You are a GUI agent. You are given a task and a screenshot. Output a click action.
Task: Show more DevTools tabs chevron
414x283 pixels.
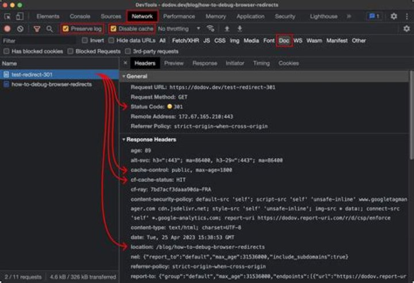tap(349, 16)
